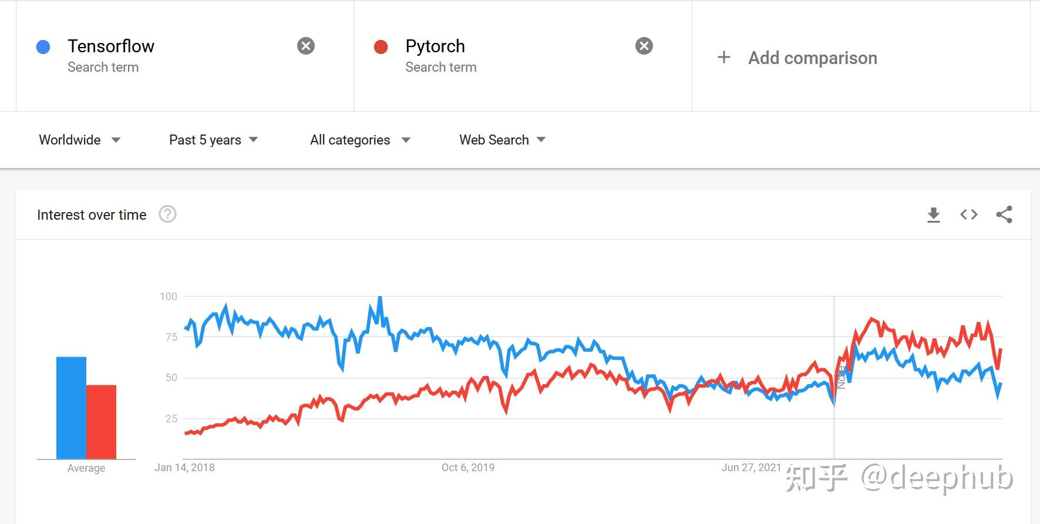Open the embed code icon
This screenshot has height=524, width=1040.
(x=969, y=215)
